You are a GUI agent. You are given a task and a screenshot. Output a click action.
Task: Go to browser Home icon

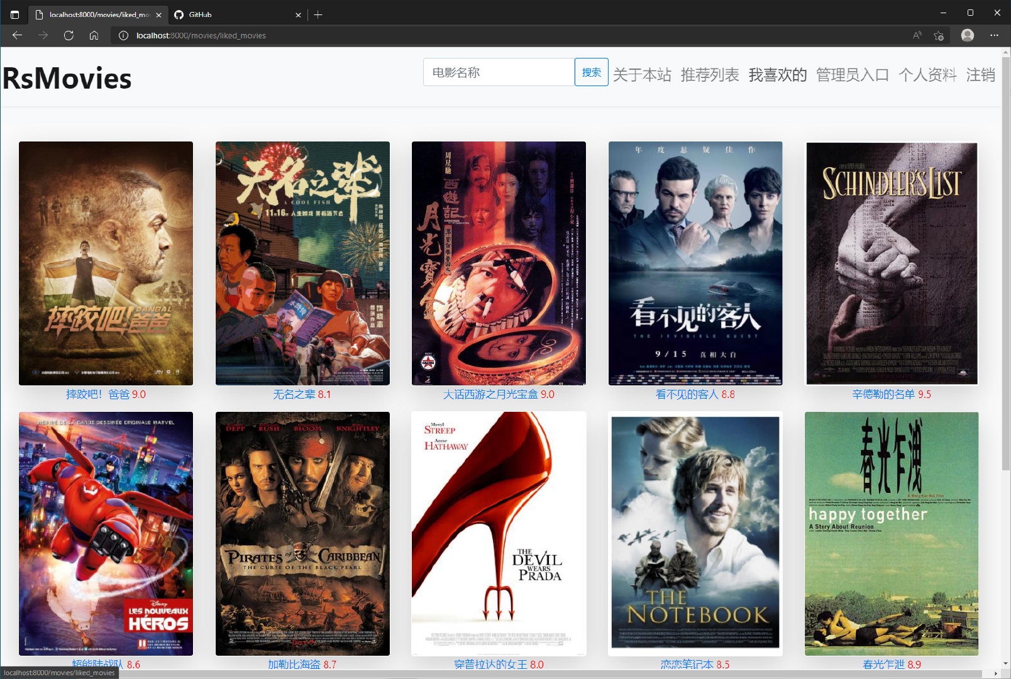pyautogui.click(x=94, y=35)
